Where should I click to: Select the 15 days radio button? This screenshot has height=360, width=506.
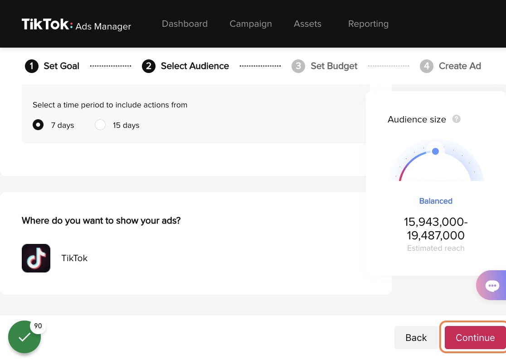click(x=100, y=125)
